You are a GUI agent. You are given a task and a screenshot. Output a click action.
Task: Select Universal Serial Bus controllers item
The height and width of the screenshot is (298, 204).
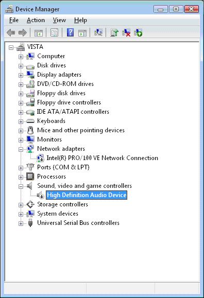point(78,223)
